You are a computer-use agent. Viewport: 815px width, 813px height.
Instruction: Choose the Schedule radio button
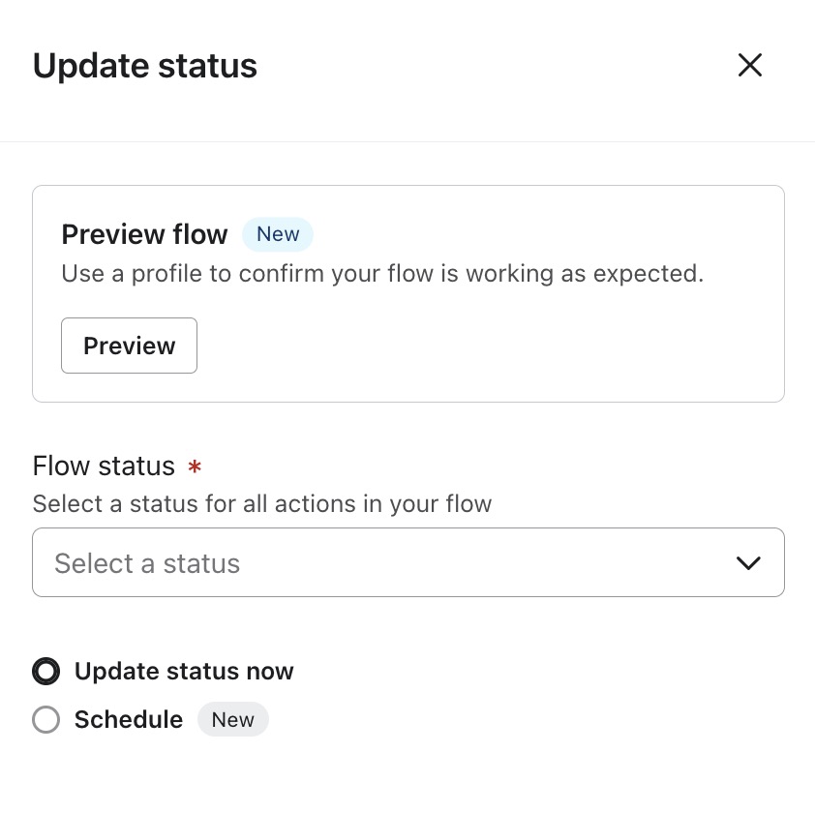45,720
